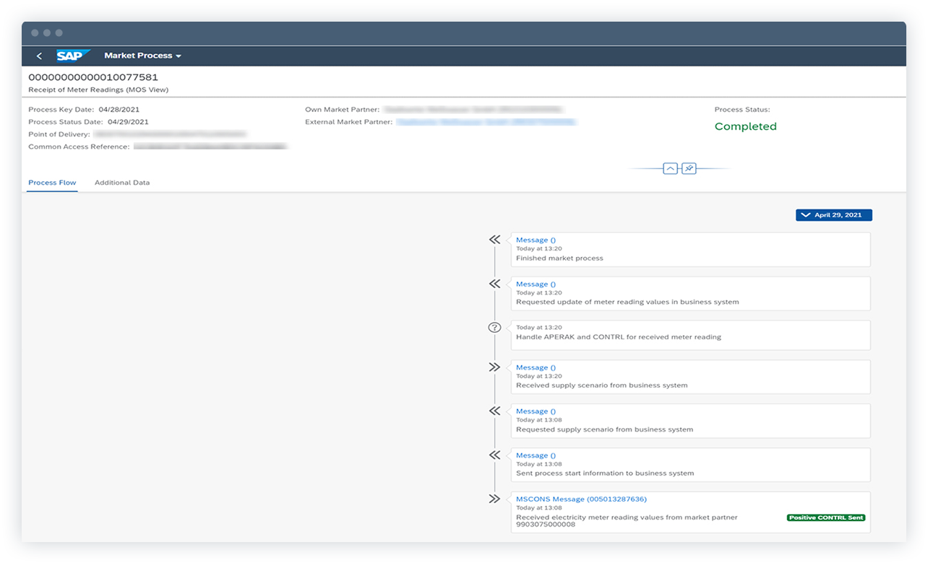Click the chevron icon beside Sent process start information
The height and width of the screenshot is (563, 928).
(x=495, y=455)
